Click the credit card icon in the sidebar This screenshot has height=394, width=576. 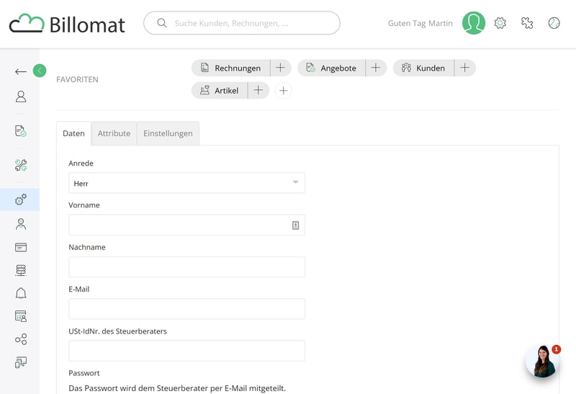21,247
